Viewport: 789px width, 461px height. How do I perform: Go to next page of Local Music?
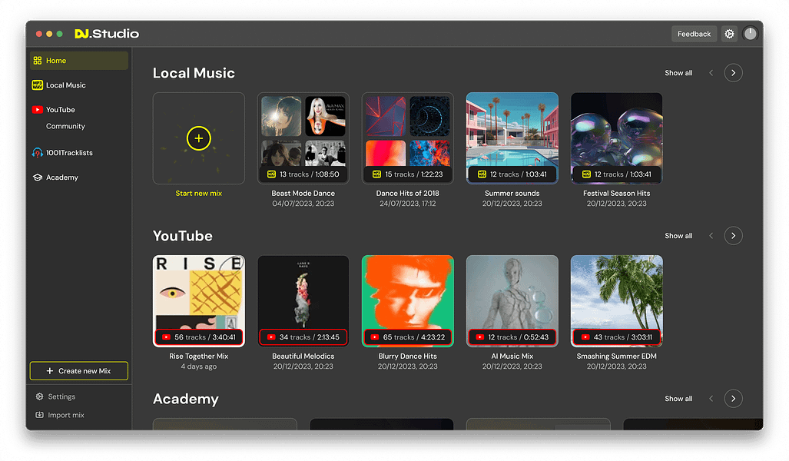733,73
